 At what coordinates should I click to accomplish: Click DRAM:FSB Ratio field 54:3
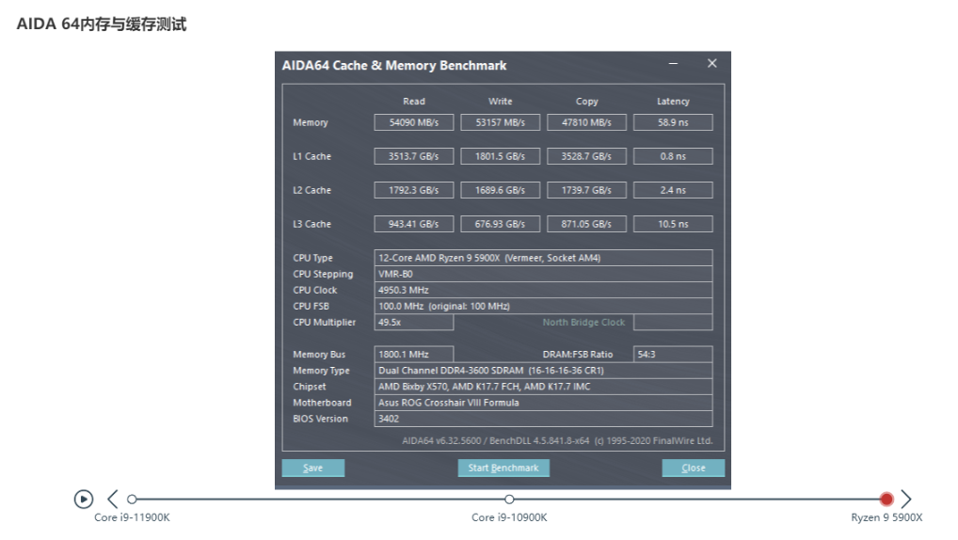click(673, 355)
